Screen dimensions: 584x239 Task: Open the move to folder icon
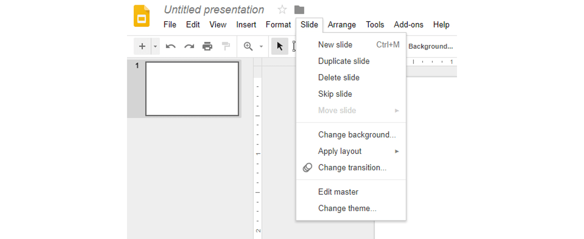click(299, 10)
